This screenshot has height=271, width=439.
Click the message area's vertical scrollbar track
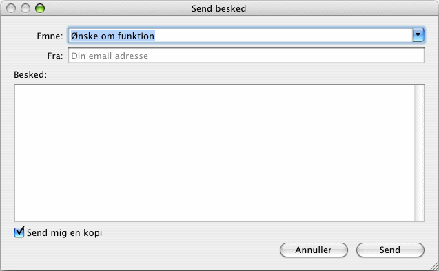point(419,153)
